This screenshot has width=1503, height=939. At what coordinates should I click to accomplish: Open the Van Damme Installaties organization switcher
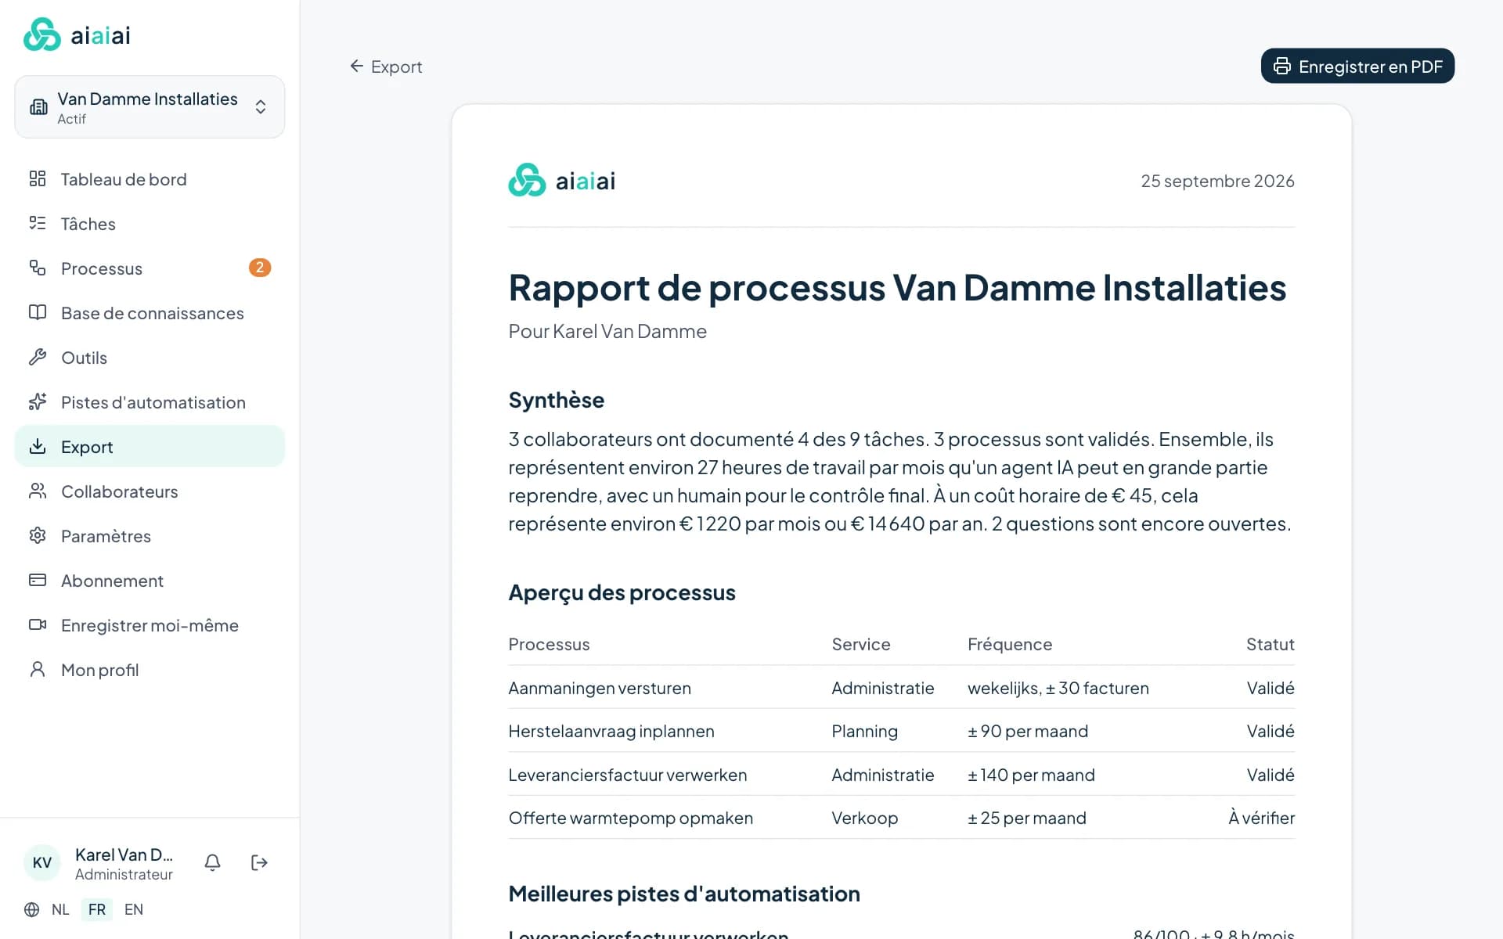[x=150, y=107]
